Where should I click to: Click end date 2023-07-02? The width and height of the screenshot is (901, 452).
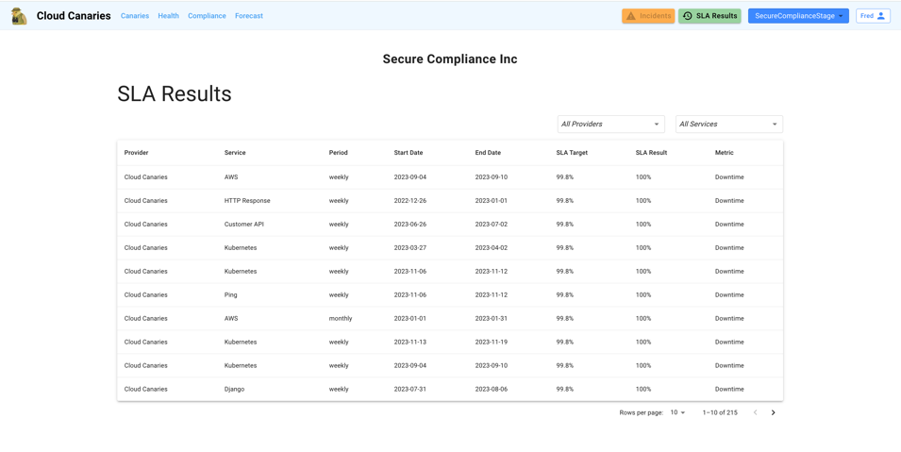pos(492,225)
